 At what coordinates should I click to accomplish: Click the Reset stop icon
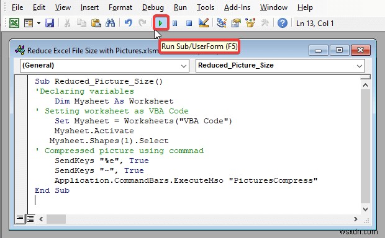point(189,24)
